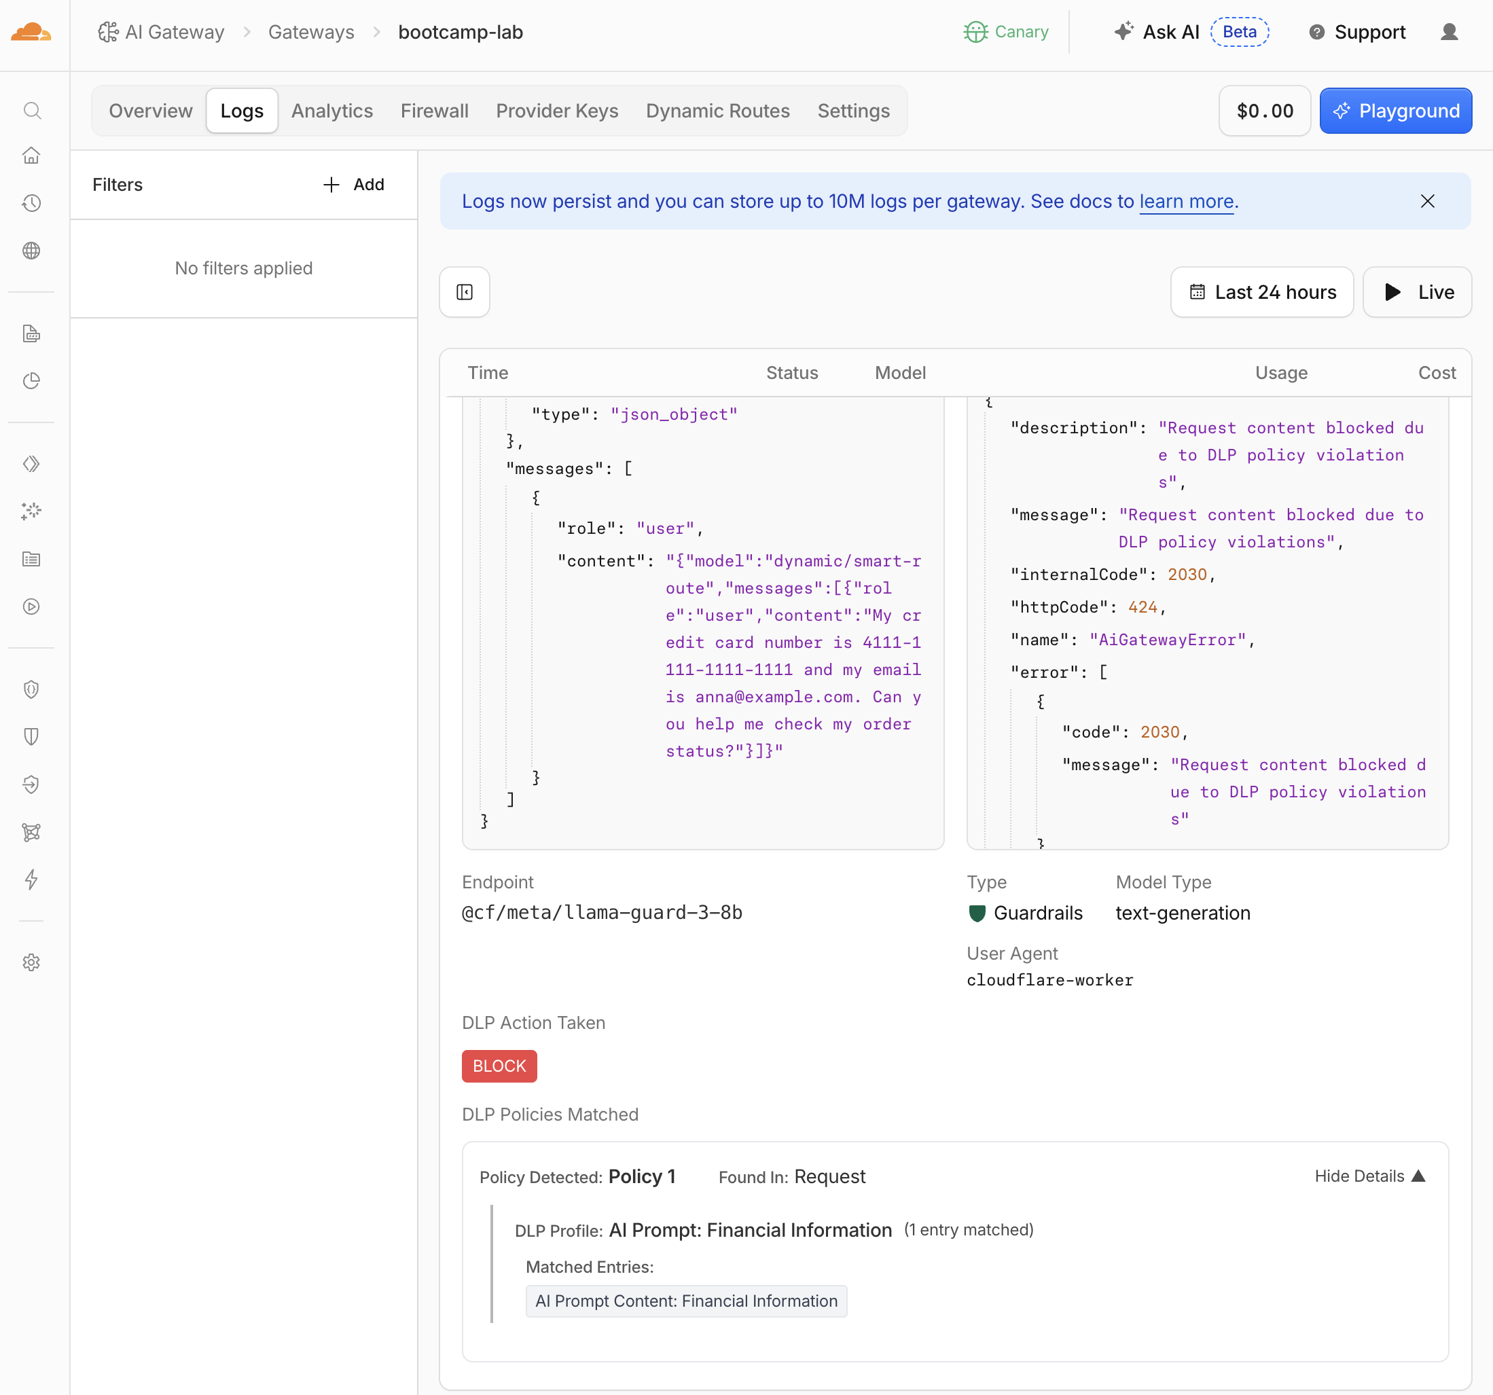The height and width of the screenshot is (1395, 1493).
Task: Click the network nodes sidebar icon
Action: click(31, 832)
